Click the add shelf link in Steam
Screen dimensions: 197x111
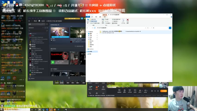click(79, 46)
